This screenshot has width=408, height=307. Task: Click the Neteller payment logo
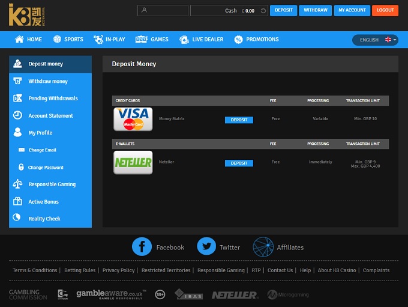point(133,162)
